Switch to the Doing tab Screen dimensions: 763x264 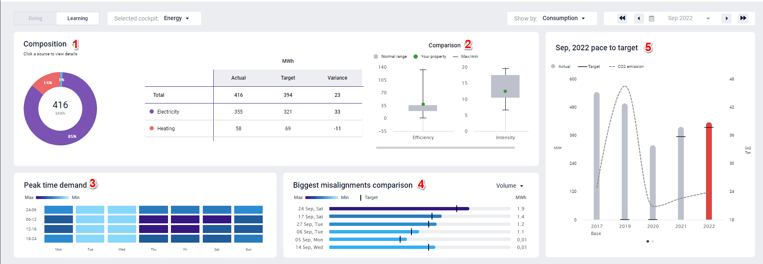(35, 18)
